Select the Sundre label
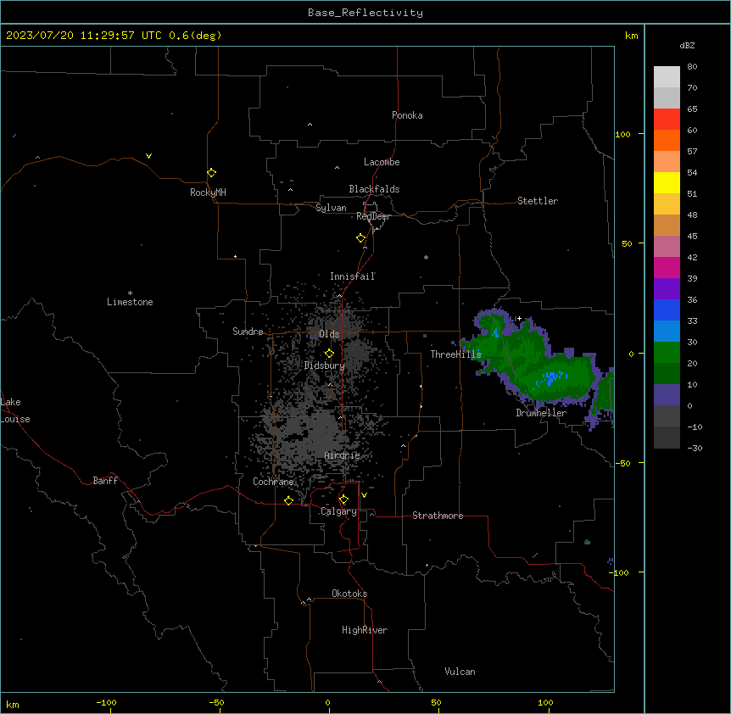This screenshot has height=714, width=731. pos(248,332)
